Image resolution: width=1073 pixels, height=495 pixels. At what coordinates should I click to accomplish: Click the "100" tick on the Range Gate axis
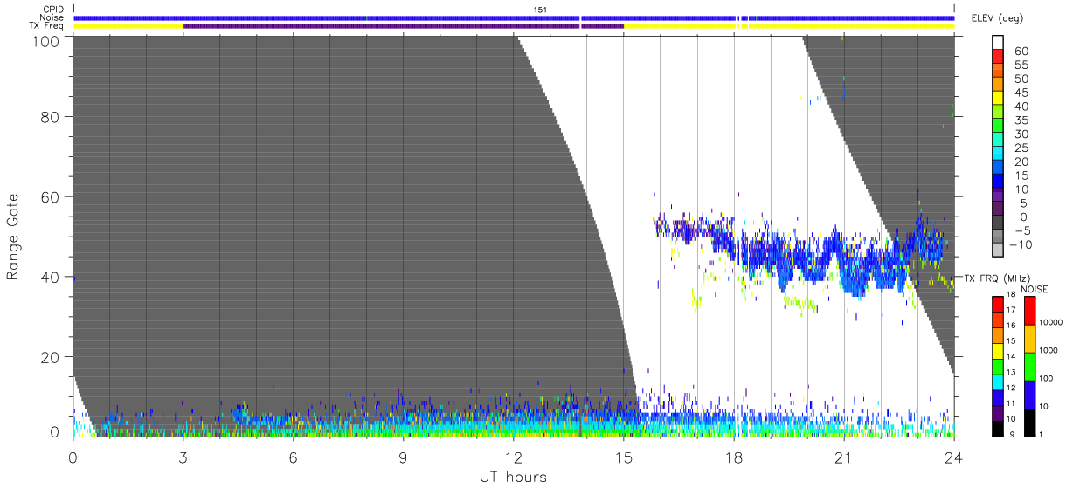tap(44, 41)
